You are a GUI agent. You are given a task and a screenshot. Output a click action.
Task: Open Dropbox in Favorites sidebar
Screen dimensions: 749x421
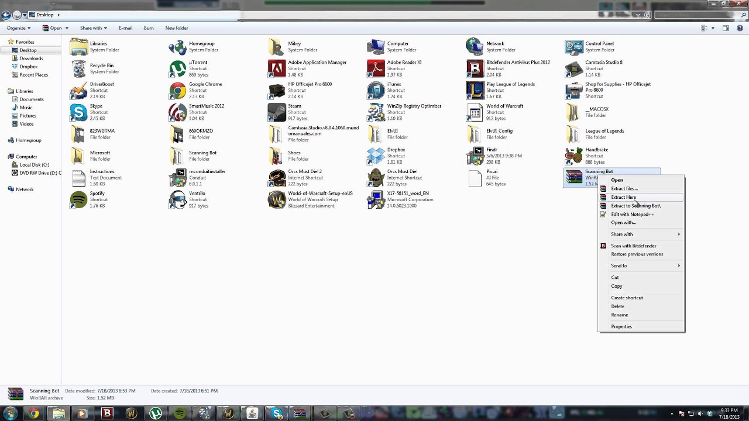pyautogui.click(x=29, y=67)
